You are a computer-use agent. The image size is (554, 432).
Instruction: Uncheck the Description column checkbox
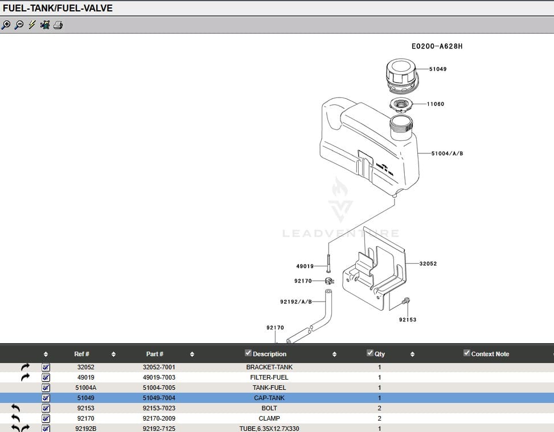click(248, 353)
